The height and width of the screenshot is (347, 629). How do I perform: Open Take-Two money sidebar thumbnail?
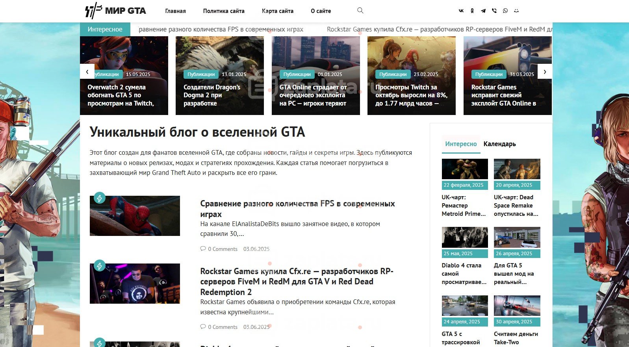tap(517, 306)
